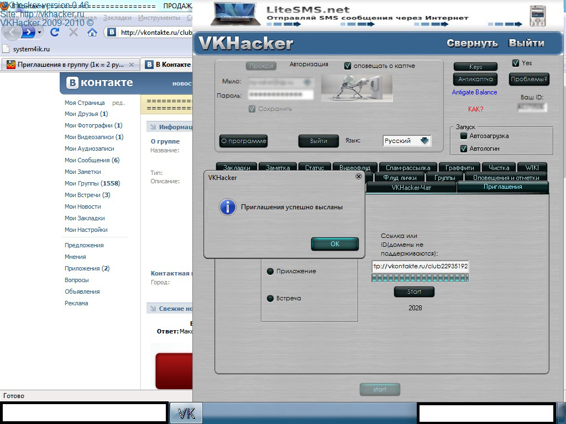The height and width of the screenshot is (424, 566).
Task: Switch to the Спам-рассылка tab
Action: tap(408, 167)
